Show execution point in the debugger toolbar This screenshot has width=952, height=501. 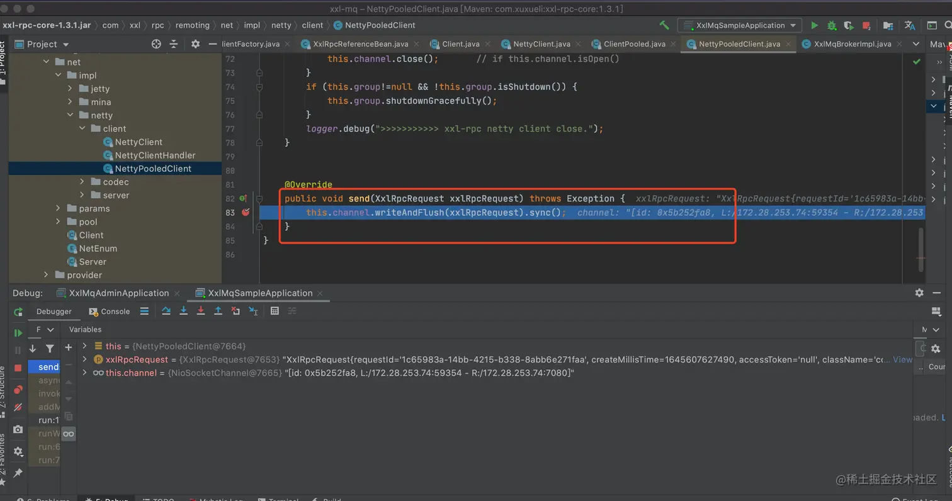tap(144, 311)
